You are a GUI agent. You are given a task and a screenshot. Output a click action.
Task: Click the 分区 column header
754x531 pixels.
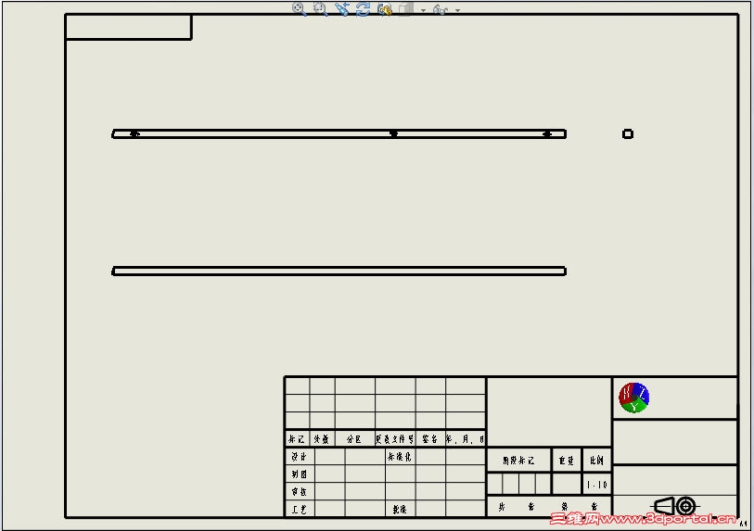[x=354, y=438]
